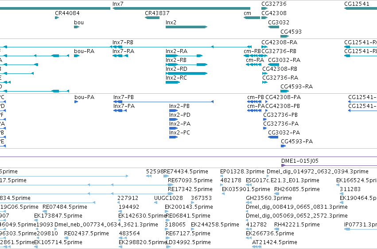Click the RE07484.5prime EST label
The width and height of the screenshot is (377, 249).
(x=65, y=207)
